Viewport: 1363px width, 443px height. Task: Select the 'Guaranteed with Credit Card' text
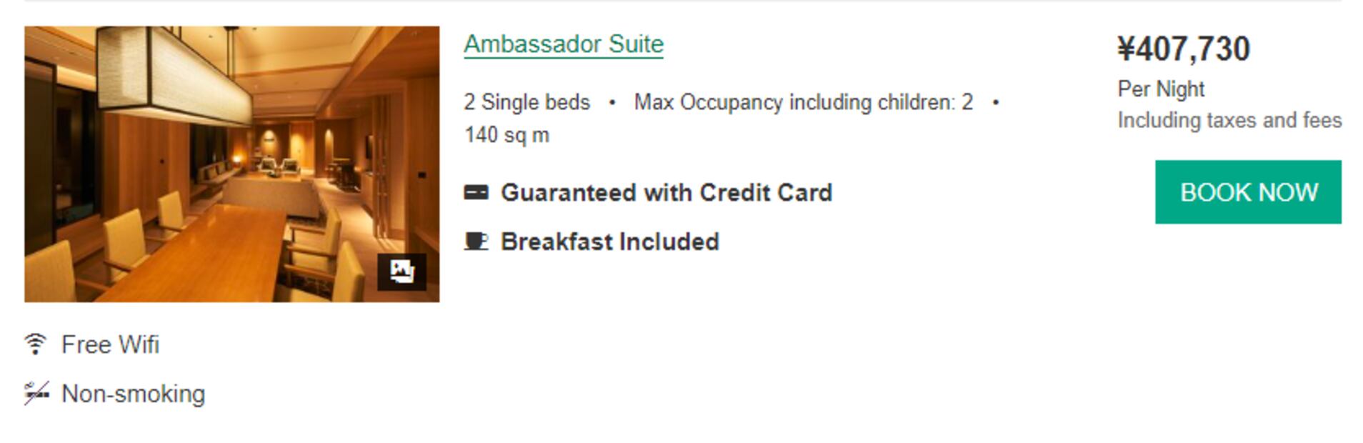666,193
